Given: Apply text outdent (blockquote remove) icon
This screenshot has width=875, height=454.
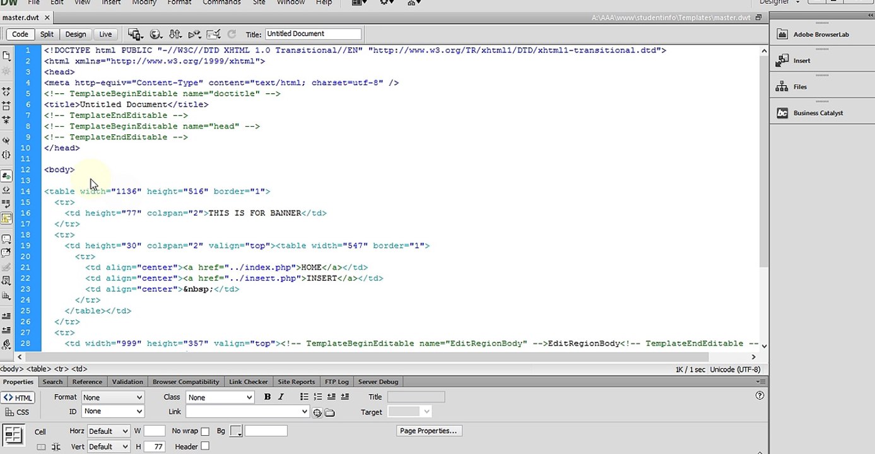Looking at the screenshot, I should click(x=331, y=397).
